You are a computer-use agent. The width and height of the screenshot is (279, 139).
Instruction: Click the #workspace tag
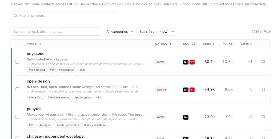(x=66, y=70)
